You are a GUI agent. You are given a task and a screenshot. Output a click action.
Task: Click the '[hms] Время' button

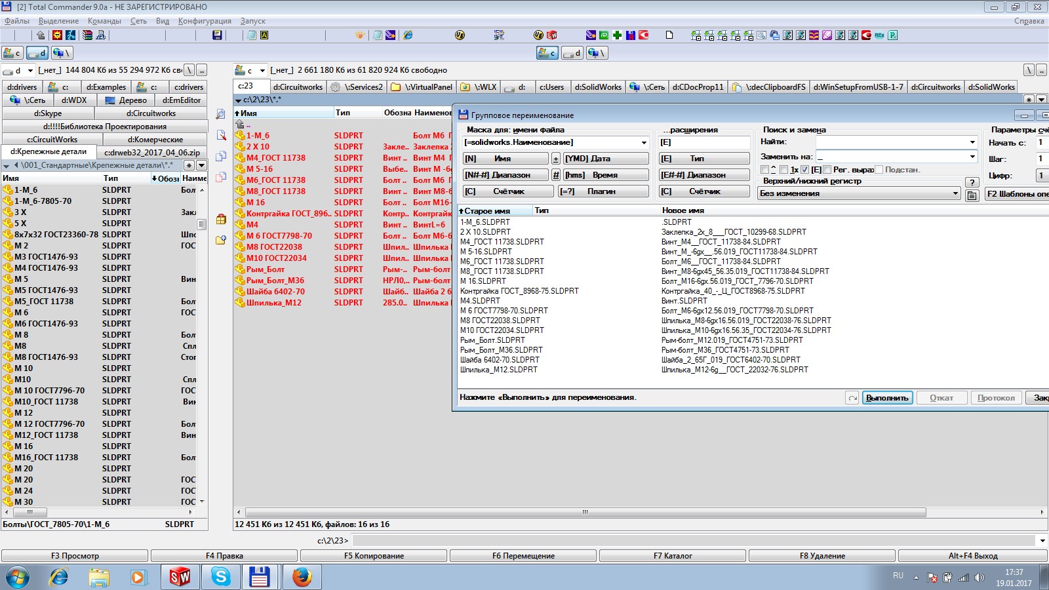point(606,175)
